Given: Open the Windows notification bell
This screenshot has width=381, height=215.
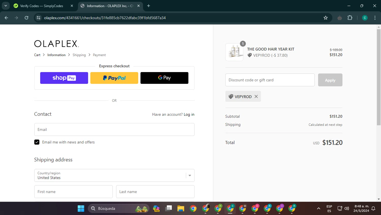Looking at the screenshot, I should point(373,208).
